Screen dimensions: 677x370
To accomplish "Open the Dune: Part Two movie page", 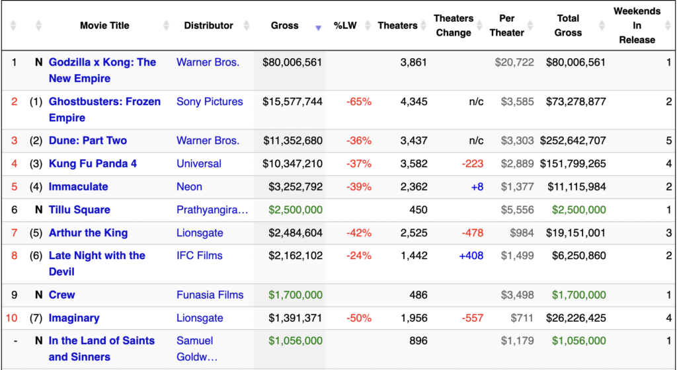I will tap(88, 141).
